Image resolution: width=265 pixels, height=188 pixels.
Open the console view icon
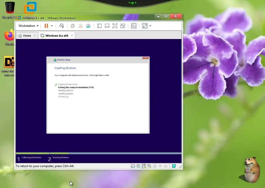[x=134, y=26]
